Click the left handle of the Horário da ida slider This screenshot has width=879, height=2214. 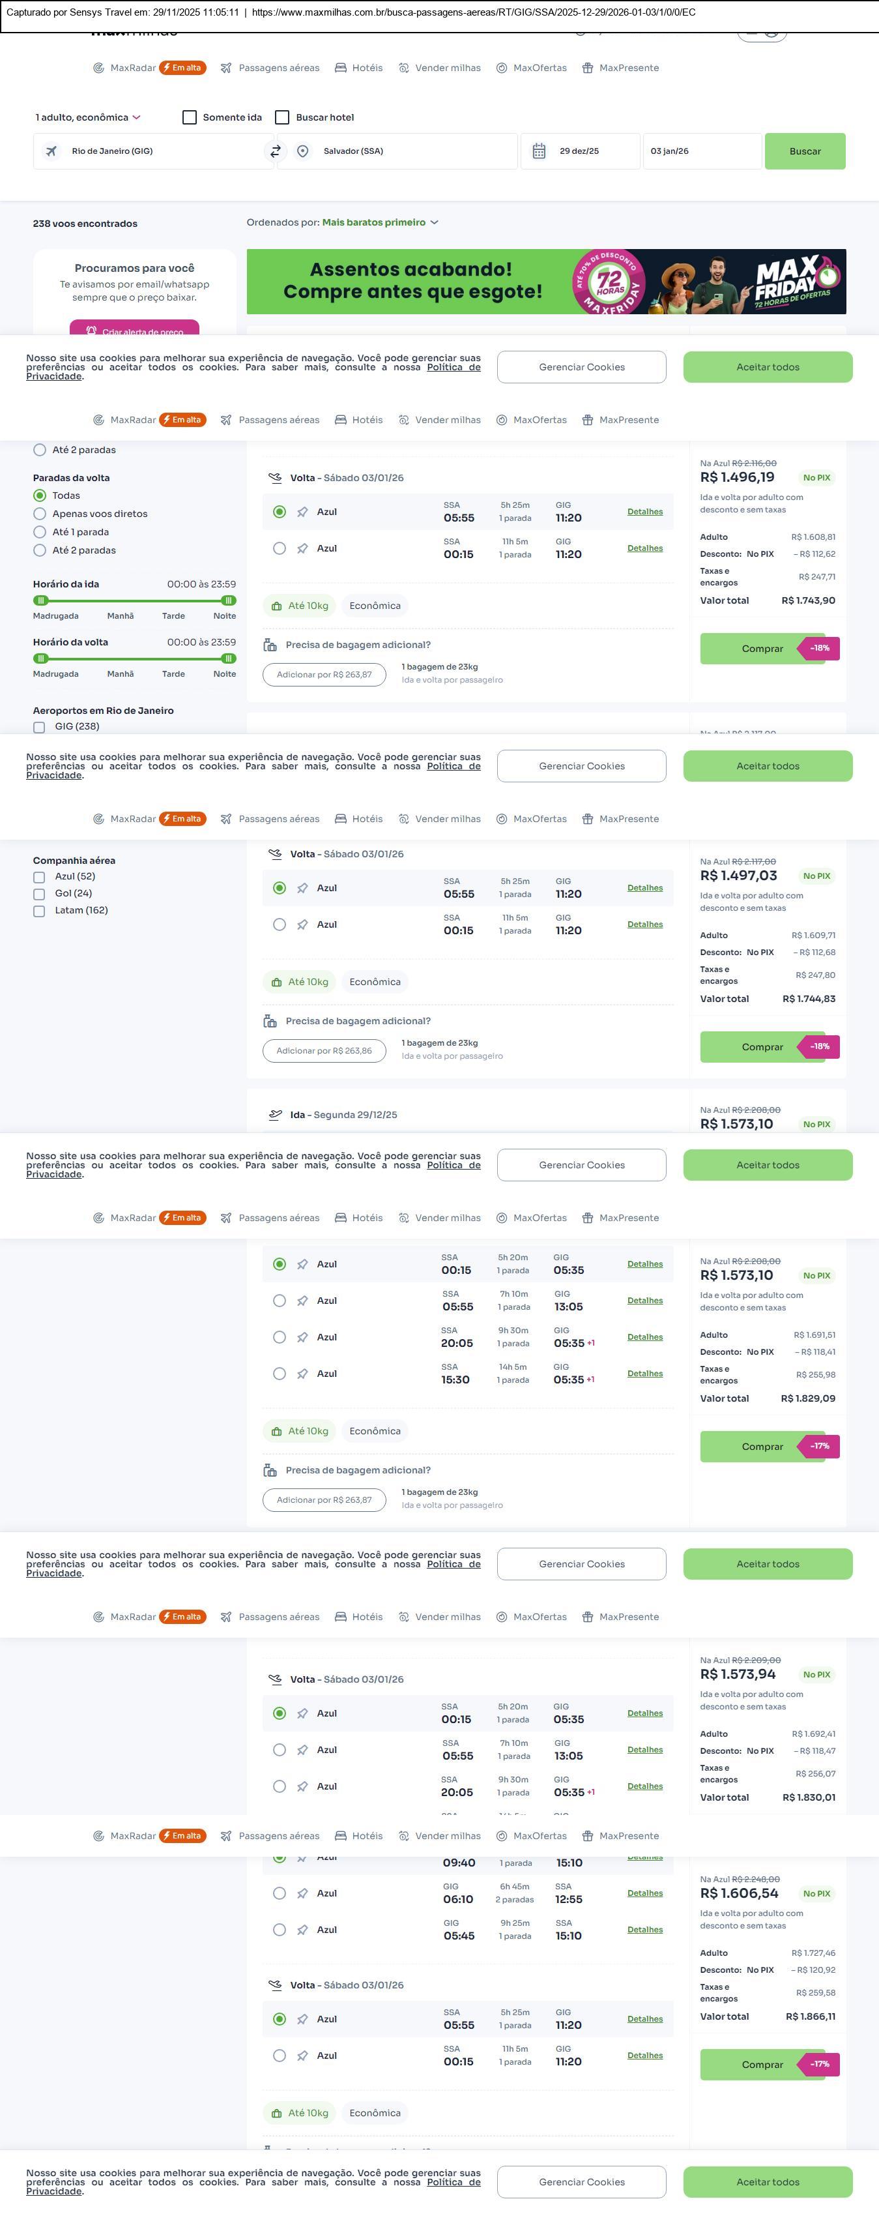(40, 601)
